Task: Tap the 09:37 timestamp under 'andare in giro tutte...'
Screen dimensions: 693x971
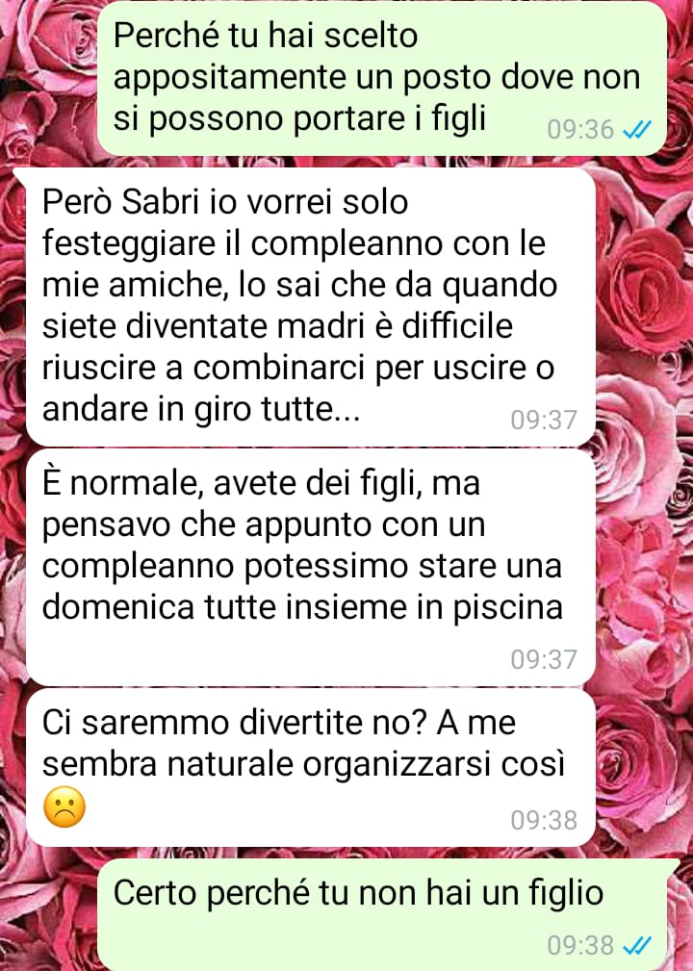Action: tap(544, 420)
